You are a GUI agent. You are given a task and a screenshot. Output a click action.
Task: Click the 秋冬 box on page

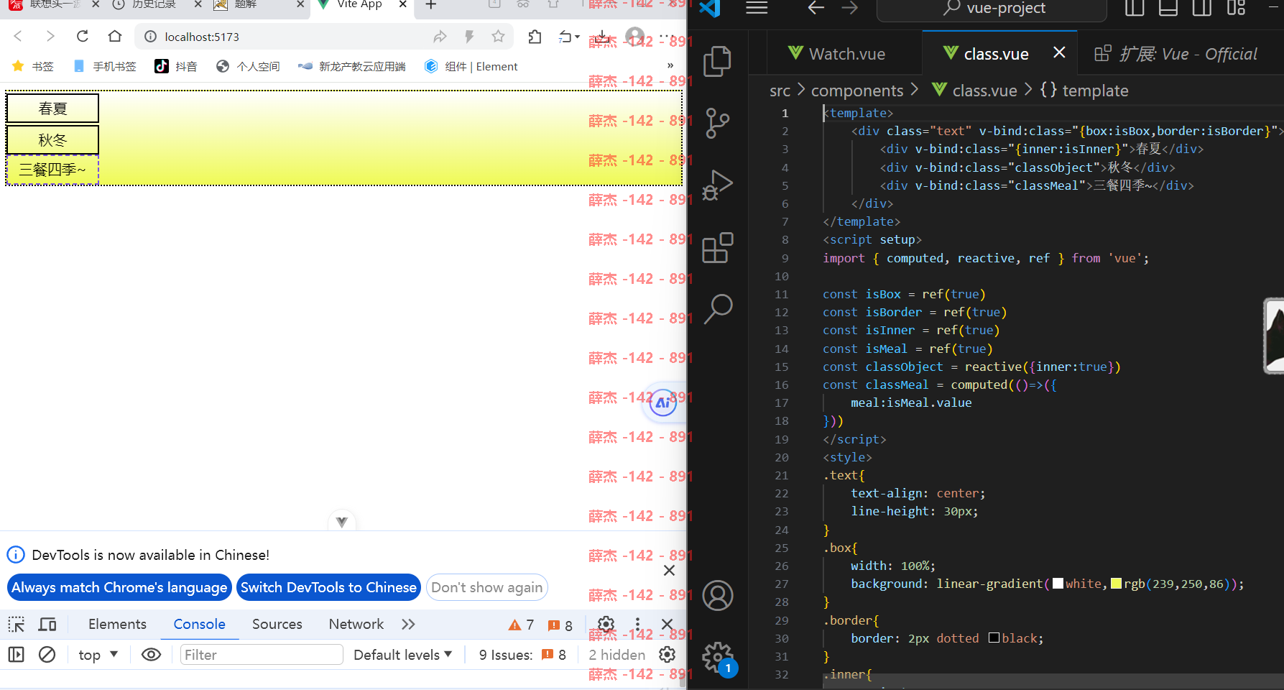(52, 139)
